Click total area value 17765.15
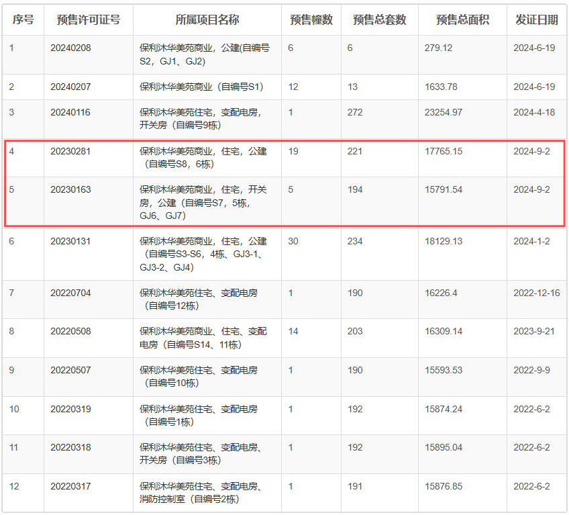 [444, 151]
